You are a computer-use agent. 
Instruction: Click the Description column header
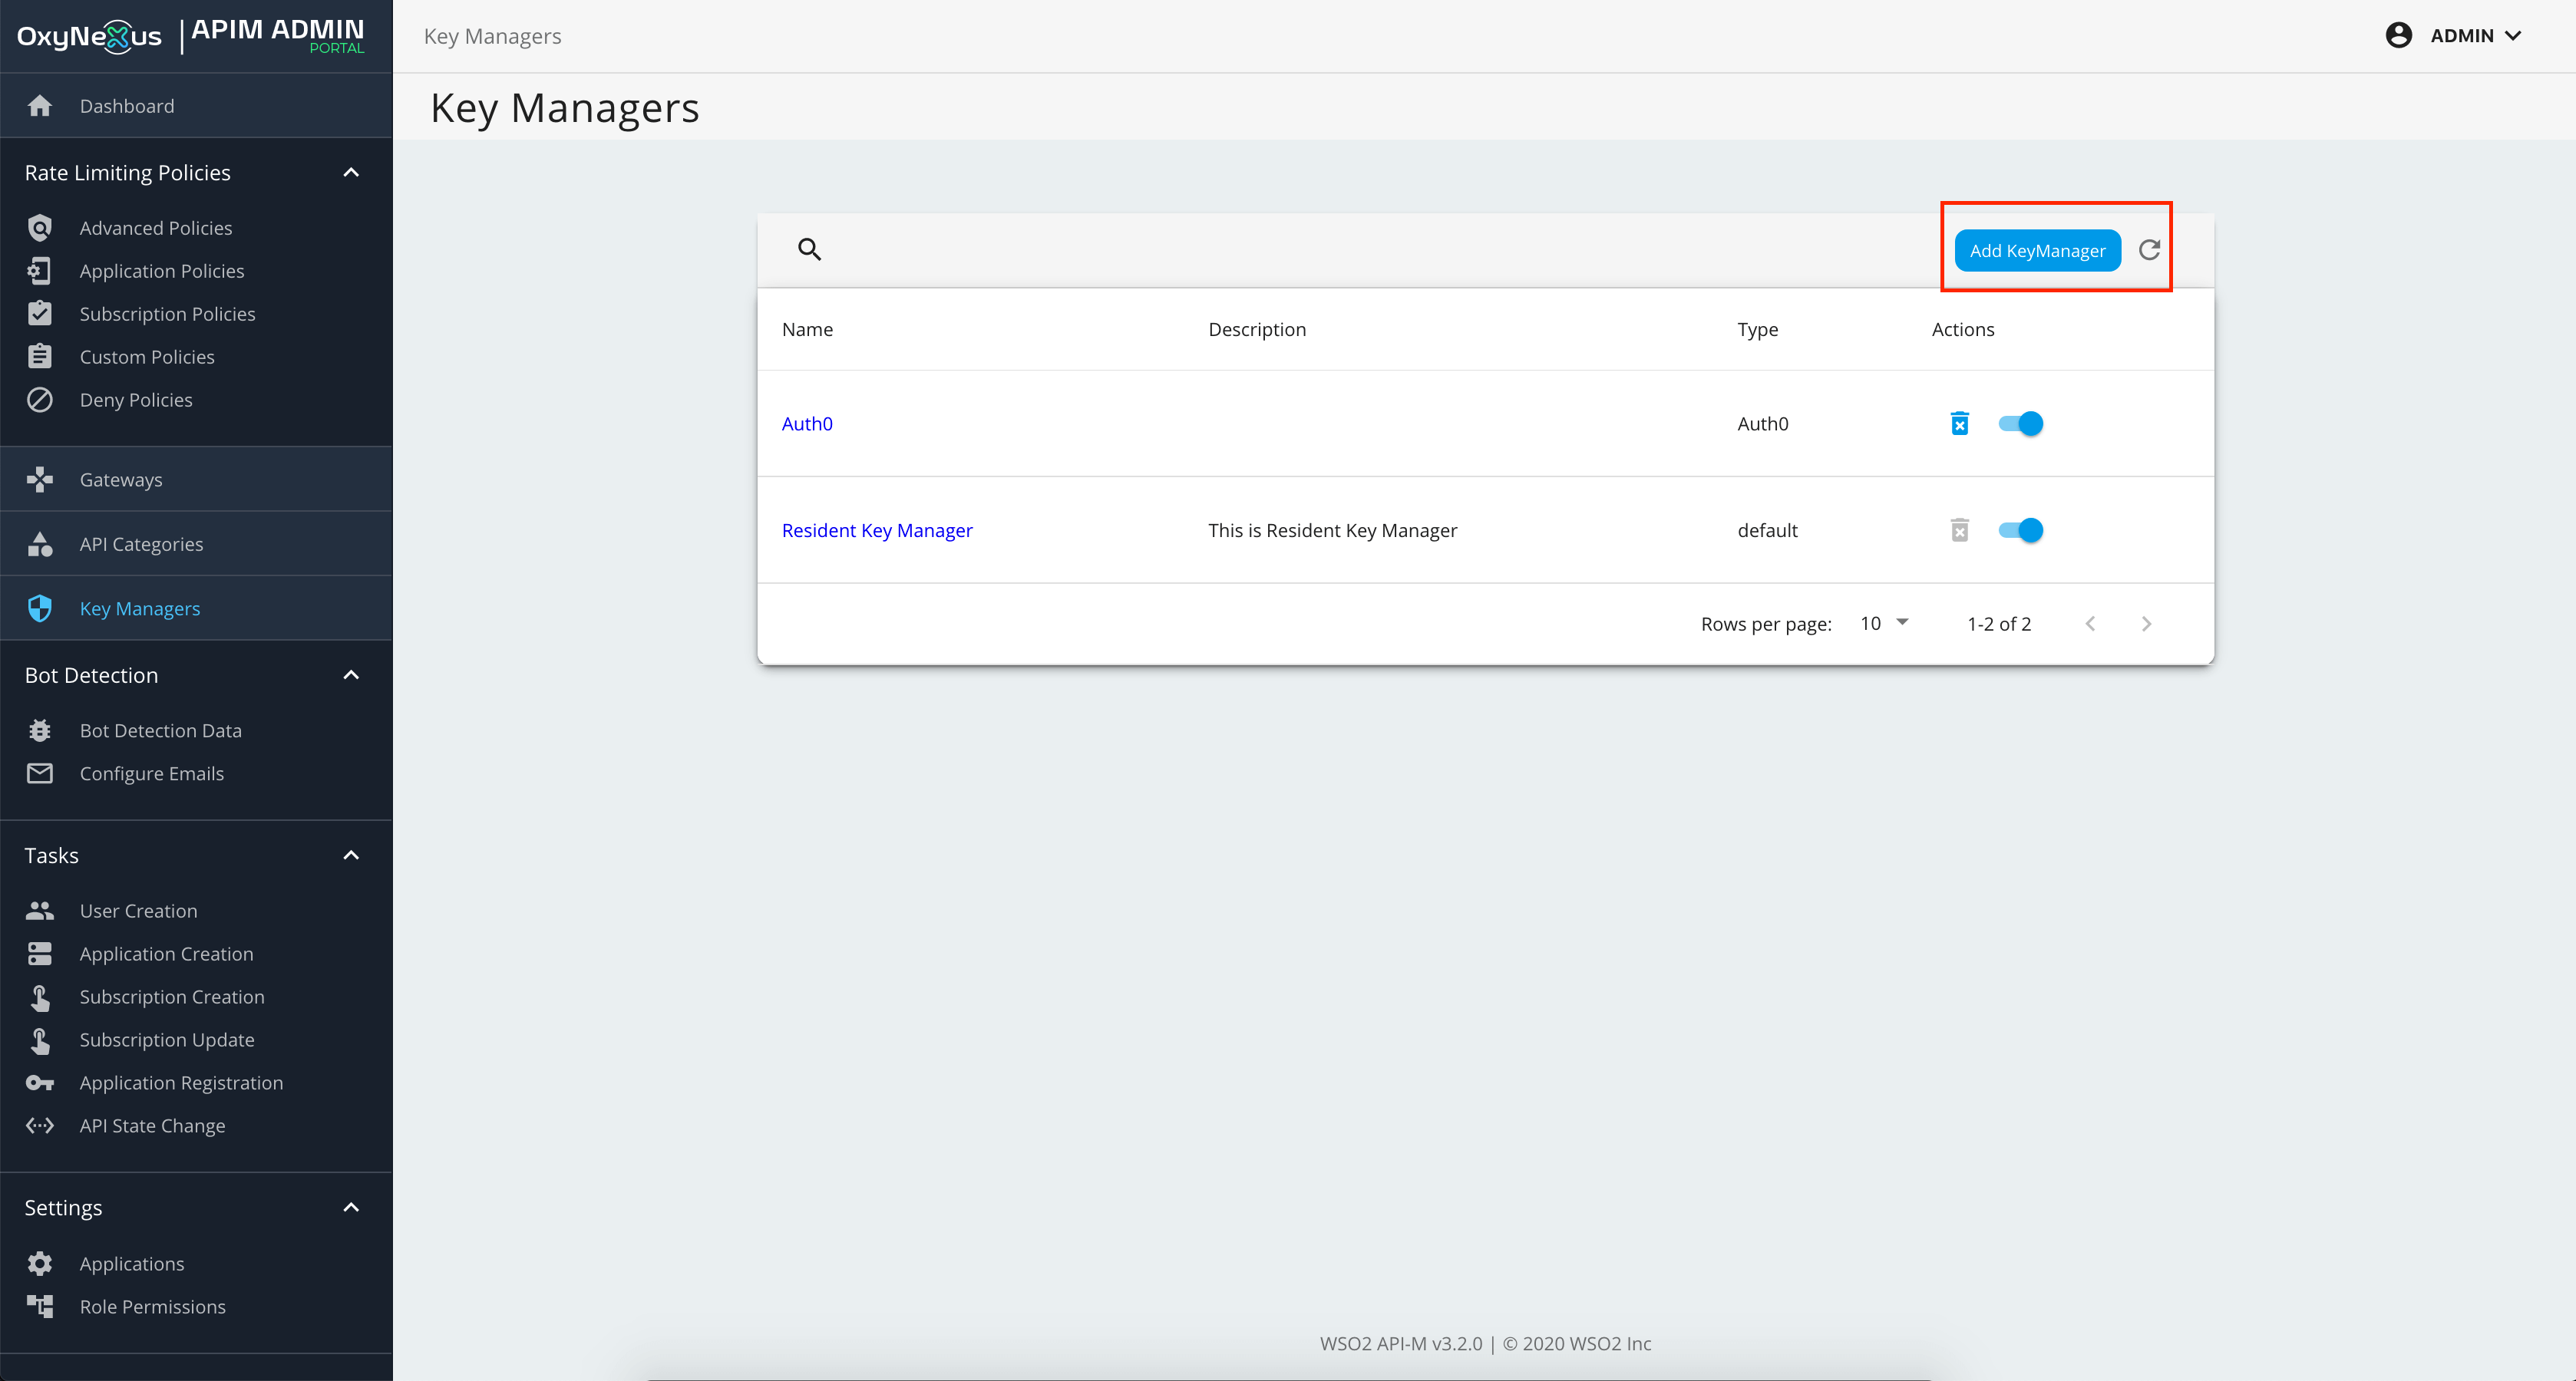[1257, 330]
